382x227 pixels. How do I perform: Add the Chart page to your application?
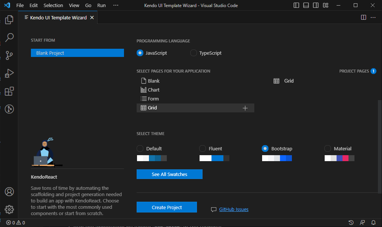(153, 90)
